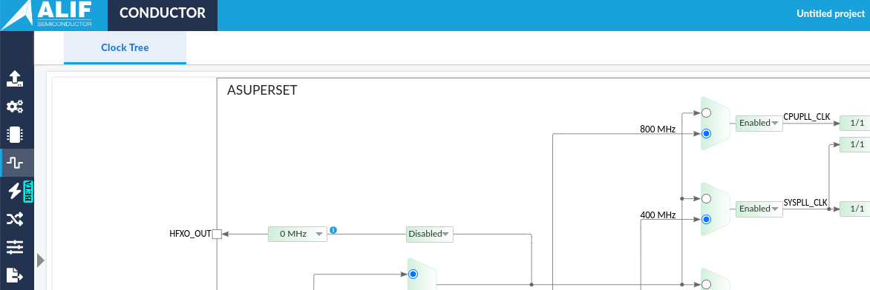This screenshot has width=870, height=290.
Task: Select the clock waveform sidebar icon
Action: [15, 163]
